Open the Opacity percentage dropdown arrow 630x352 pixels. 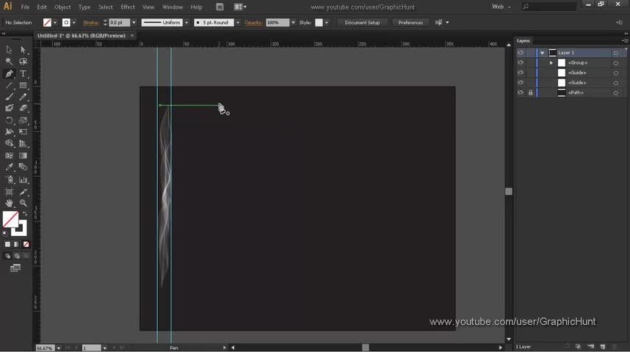pyautogui.click(x=293, y=23)
